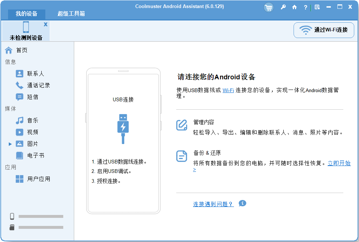Expand the 图片 tree arrow
The width and height of the screenshot is (359, 242).
coord(10,144)
